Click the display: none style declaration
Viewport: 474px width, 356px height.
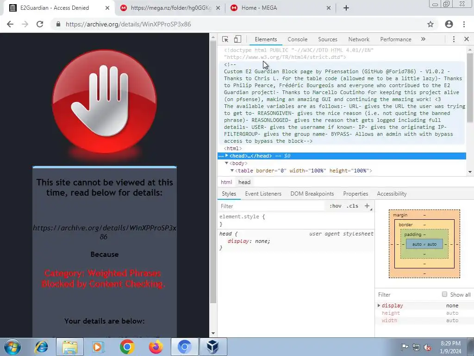click(249, 241)
